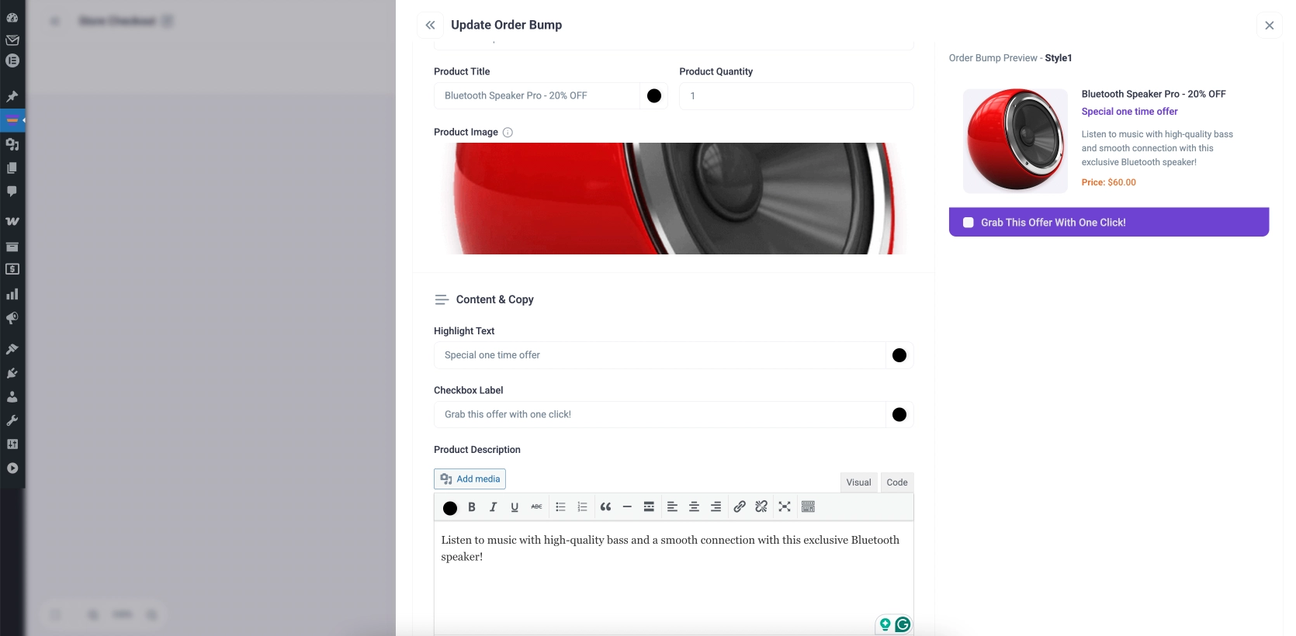
Task: Tick the Grab This Offer checkbox in preview
Action: [x=969, y=223]
